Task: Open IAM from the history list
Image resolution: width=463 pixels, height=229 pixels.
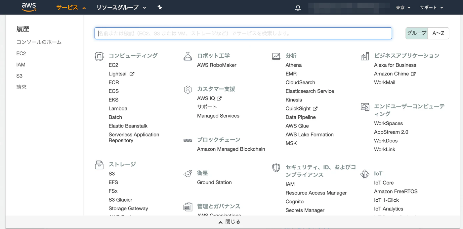Action: 21,65
